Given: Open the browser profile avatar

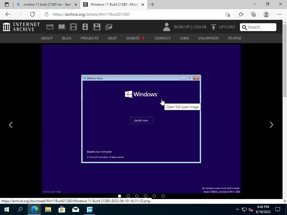Looking at the screenshot, I should (266, 14).
